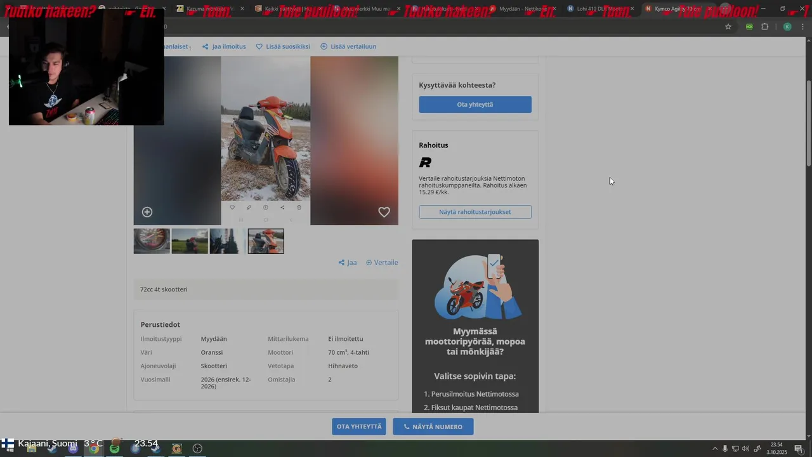Select the third dark thumbnail
812x457 pixels.
coord(228,241)
